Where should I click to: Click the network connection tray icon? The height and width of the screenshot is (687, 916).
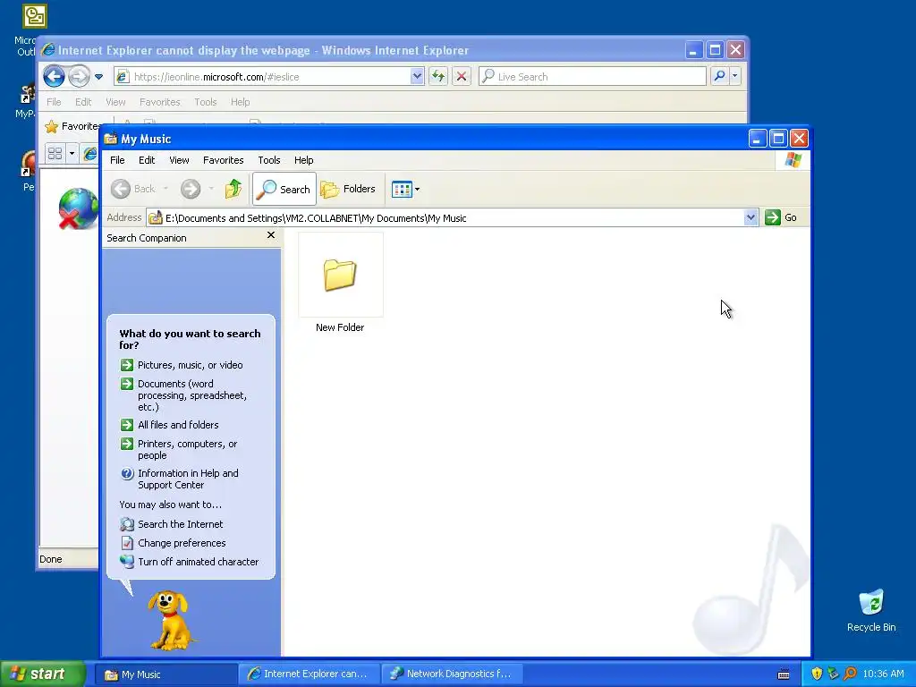833,674
